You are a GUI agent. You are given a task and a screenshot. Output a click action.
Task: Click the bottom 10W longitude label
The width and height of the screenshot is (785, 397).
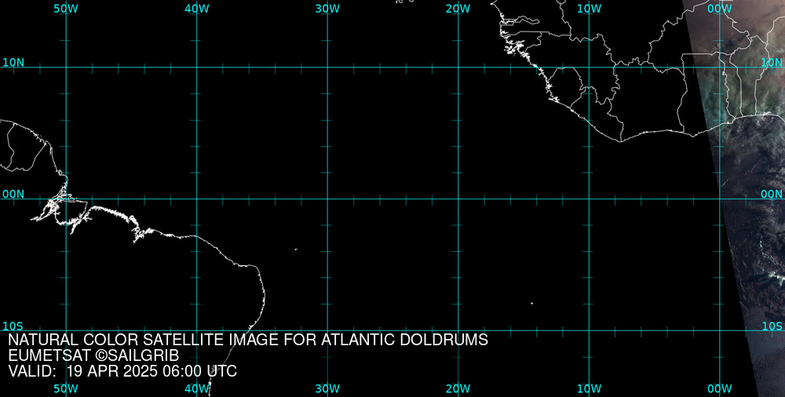[x=589, y=388]
